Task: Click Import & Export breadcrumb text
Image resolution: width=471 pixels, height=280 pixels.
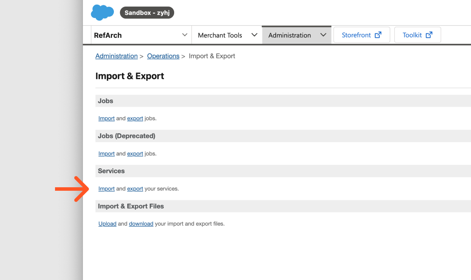Action: (212, 56)
